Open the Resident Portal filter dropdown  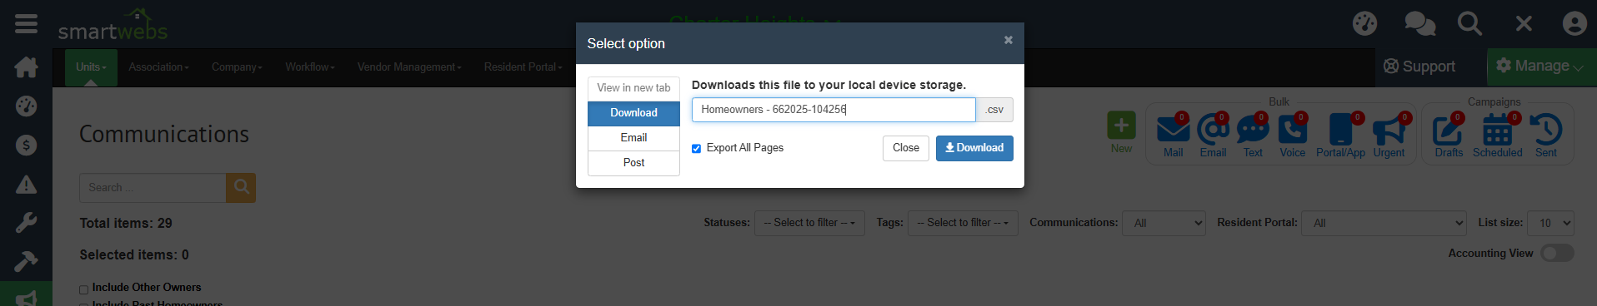coord(1384,223)
